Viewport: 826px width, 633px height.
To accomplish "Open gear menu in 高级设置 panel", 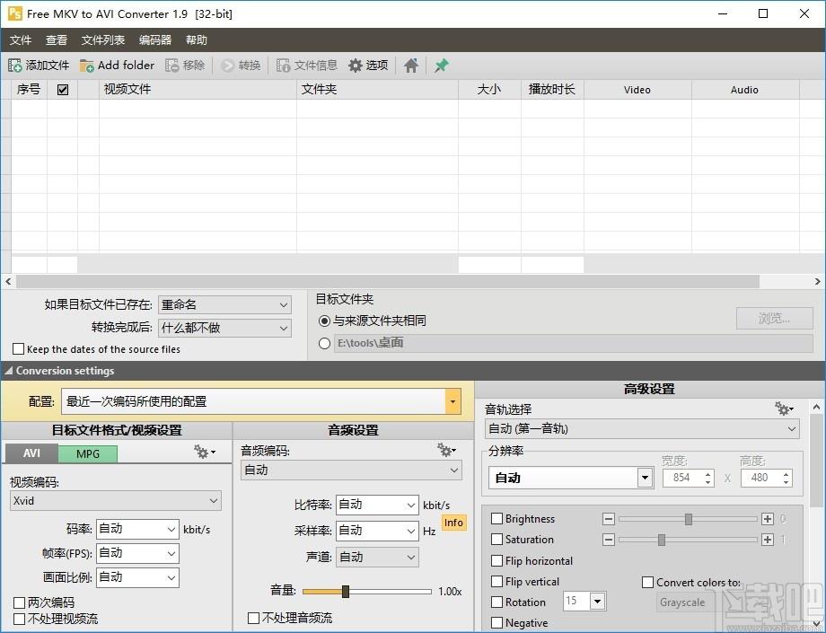I will [x=784, y=409].
